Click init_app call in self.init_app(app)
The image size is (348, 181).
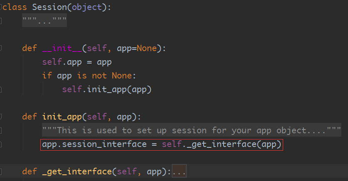107,90
